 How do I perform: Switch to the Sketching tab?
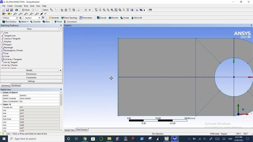(6, 86)
